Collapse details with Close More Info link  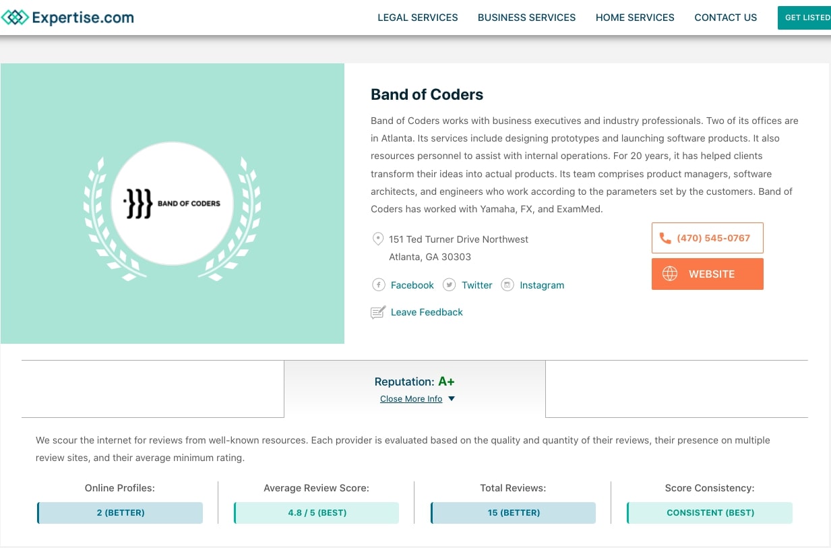point(411,399)
